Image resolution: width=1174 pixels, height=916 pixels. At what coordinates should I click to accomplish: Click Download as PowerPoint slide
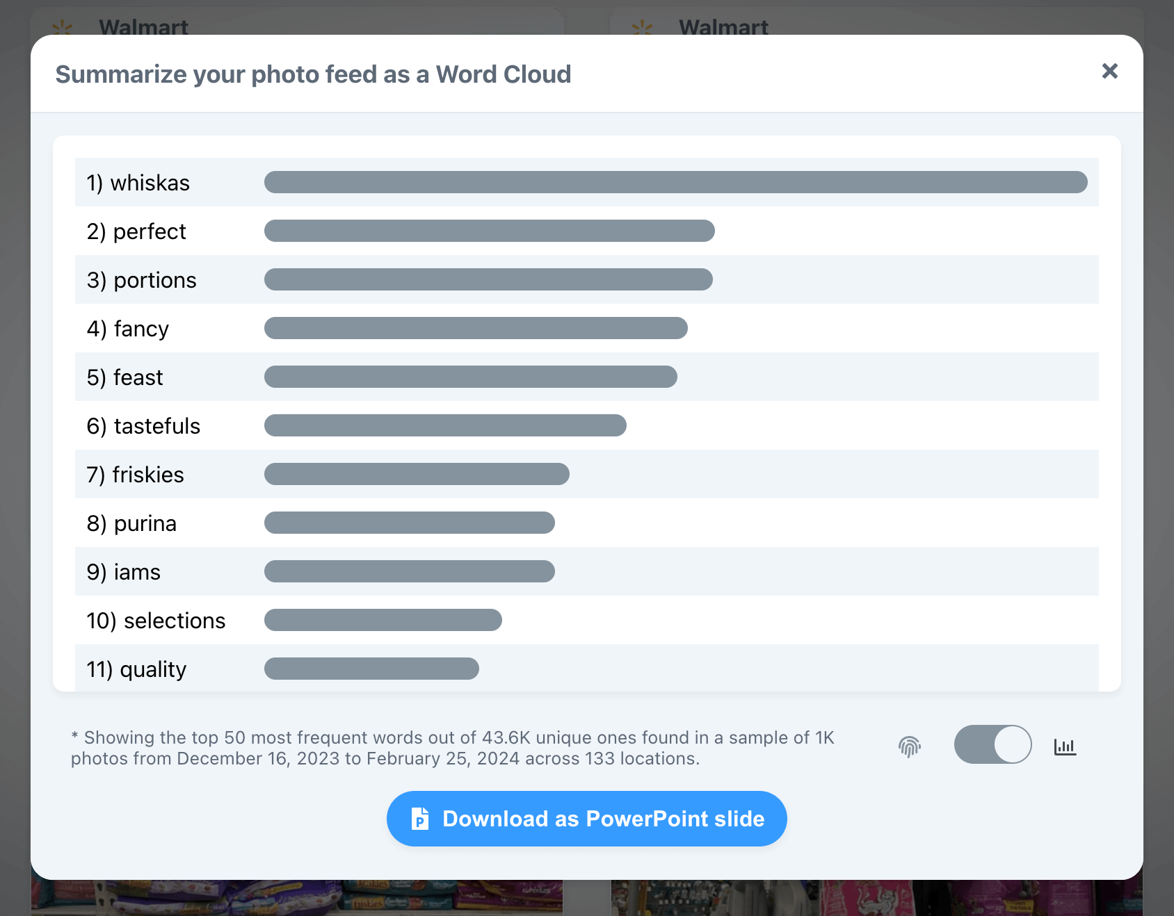586,819
